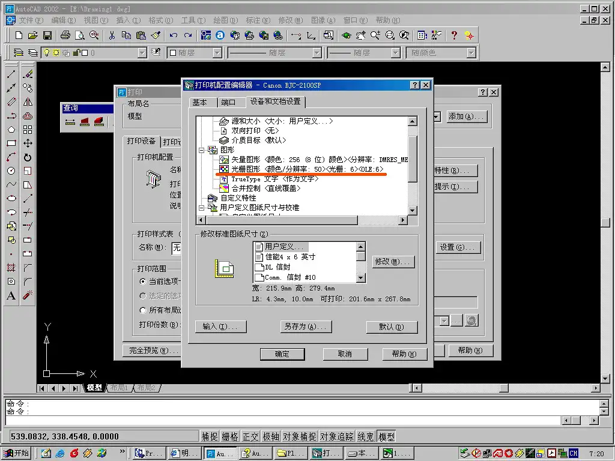Click the Import button in editor
The height and width of the screenshot is (461, 615).
point(221,327)
